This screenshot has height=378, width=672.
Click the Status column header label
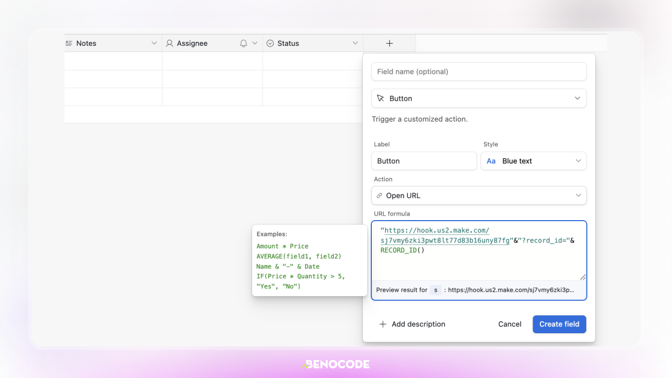[x=288, y=43]
